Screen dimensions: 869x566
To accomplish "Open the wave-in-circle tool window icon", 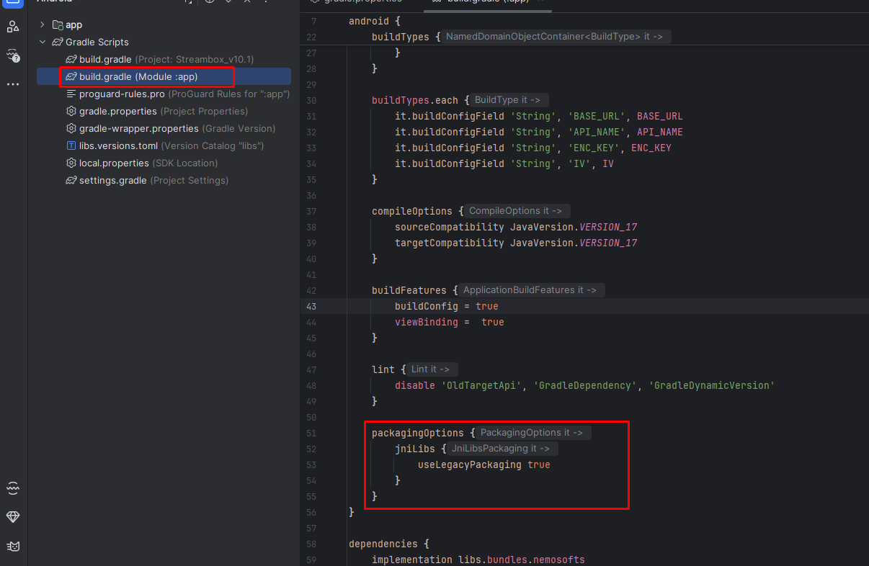I will (13, 488).
